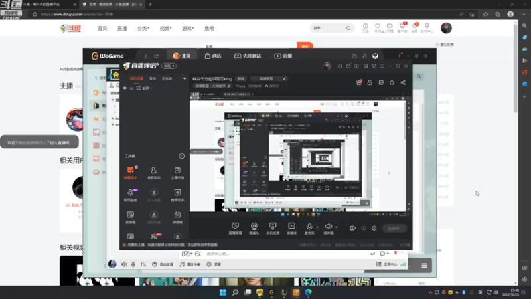Click the bell notification icon in streaming panel
Viewport: 531px width, 299px height.
392,82
